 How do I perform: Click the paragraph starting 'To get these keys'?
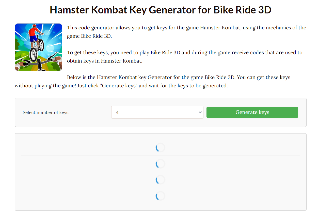point(185,57)
